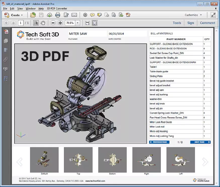220x187 pixels.
Task: Click the 06/21/2014 date created field
Action: point(127,34)
